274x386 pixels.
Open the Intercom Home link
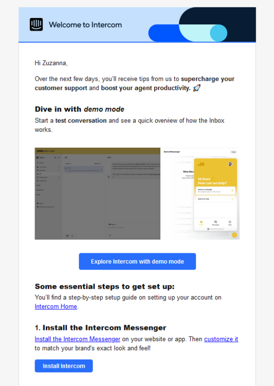(x=56, y=307)
